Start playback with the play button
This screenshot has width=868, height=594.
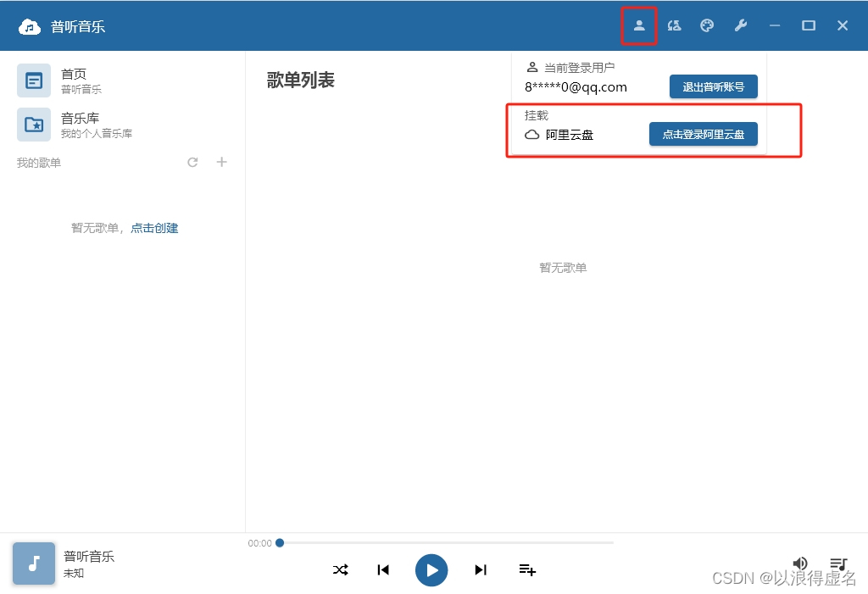click(431, 570)
